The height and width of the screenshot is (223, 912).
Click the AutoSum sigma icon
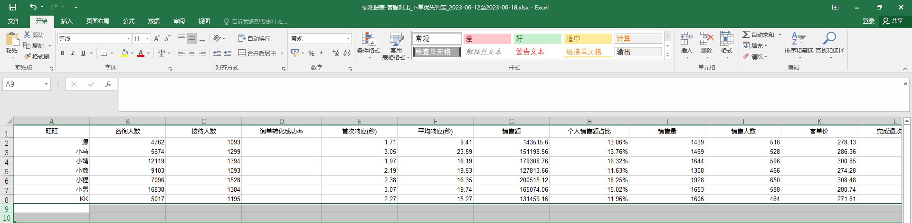tap(746, 35)
